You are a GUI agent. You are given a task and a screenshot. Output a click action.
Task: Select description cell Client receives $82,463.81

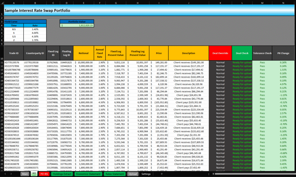(x=188, y=117)
